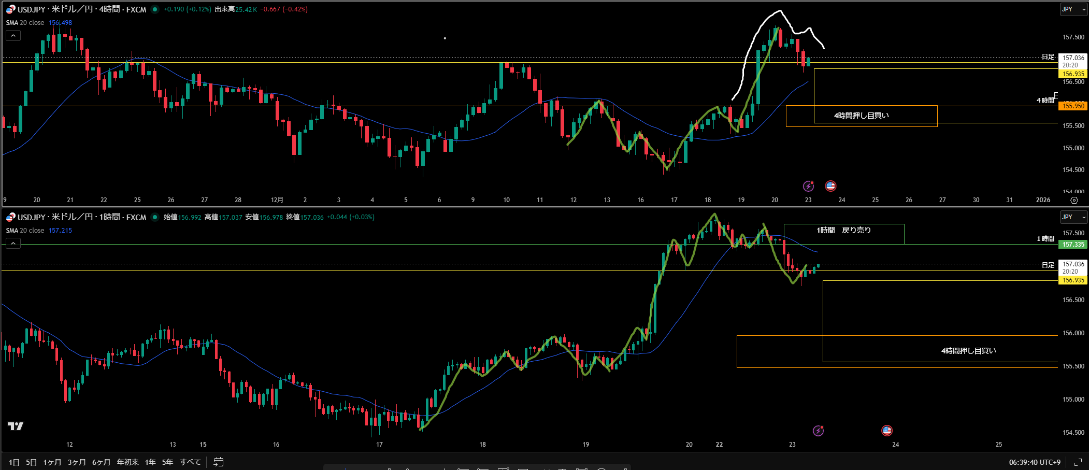Select the SMA 20 close indicator on upper chart
This screenshot has width=1089, height=470.
coord(25,23)
